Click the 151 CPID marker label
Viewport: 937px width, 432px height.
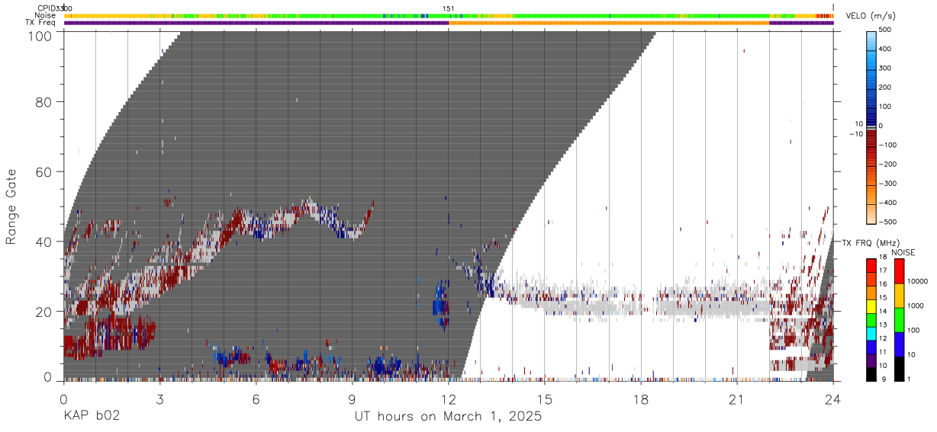[x=449, y=8]
